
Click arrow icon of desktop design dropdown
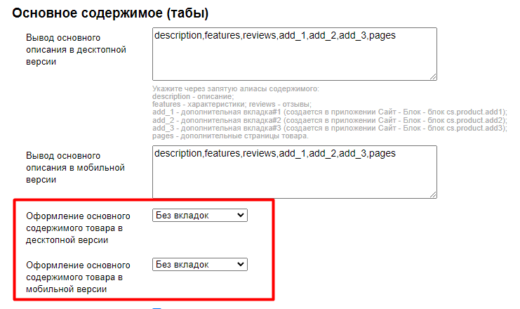click(x=241, y=216)
